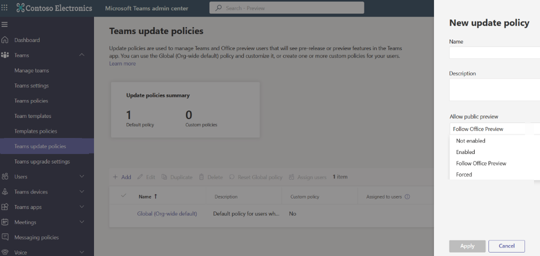Sort by Name using the arrow icon

155,196
